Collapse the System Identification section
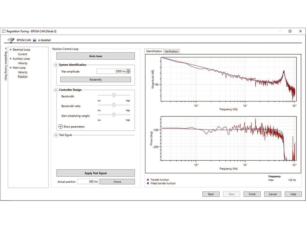The image size is (306, 229). point(56,65)
